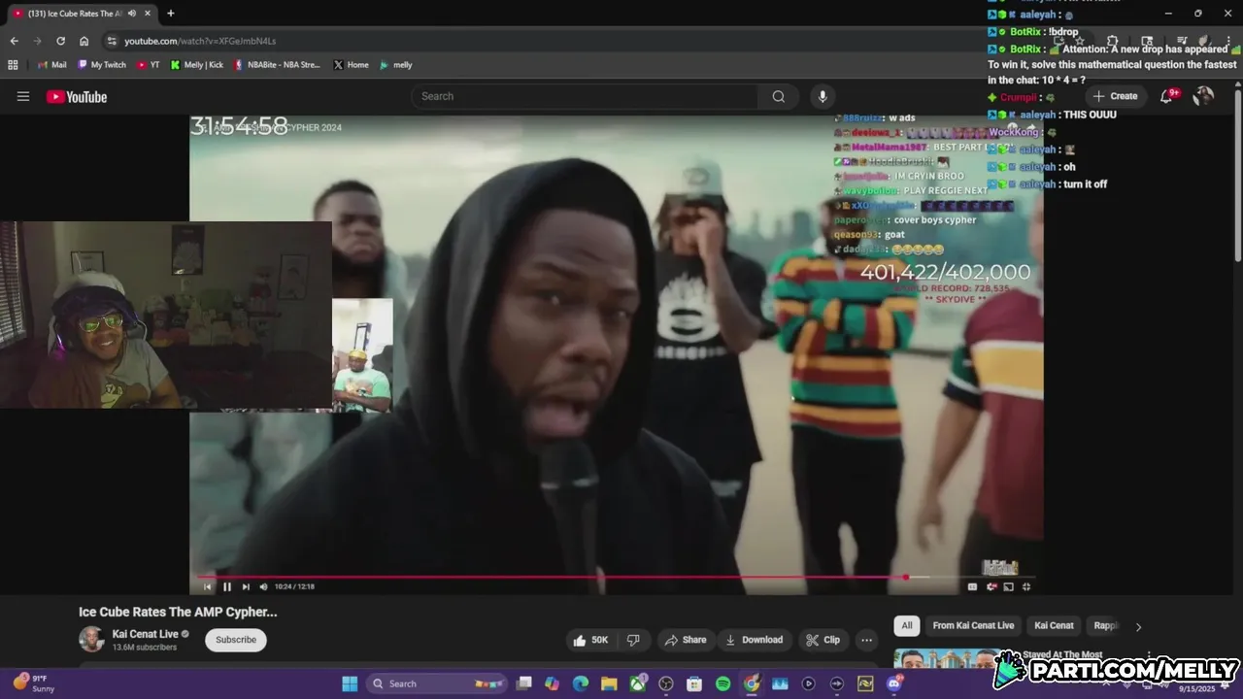The width and height of the screenshot is (1243, 699).
Task: Exit full screen in the video player
Action: point(1026,586)
